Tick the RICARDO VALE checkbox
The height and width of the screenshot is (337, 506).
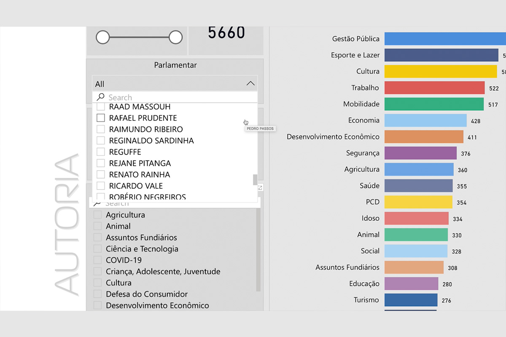click(101, 186)
